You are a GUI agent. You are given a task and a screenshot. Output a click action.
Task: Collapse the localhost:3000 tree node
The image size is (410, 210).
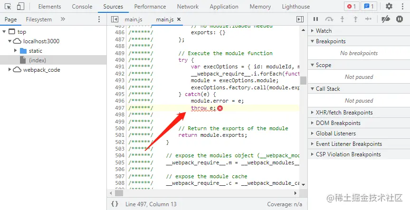coord(10,41)
